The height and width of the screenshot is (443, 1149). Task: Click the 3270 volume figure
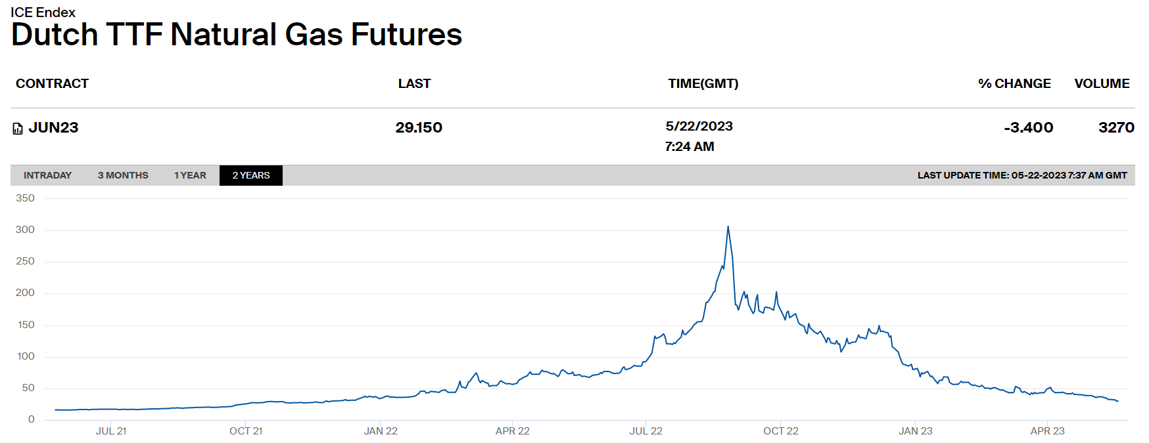pos(1116,127)
